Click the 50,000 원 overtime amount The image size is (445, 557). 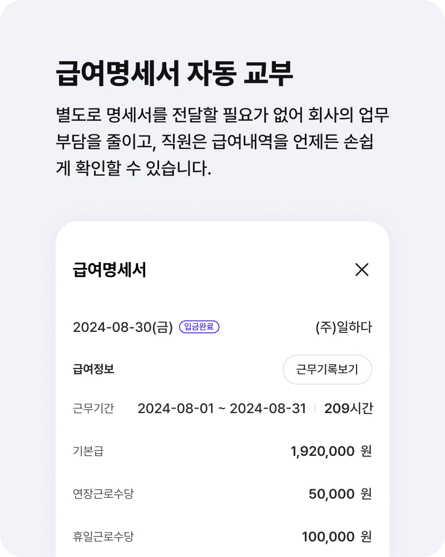point(340,494)
